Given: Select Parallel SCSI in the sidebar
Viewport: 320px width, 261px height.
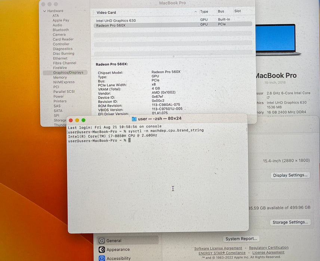Looking at the screenshot, I should [x=64, y=92].
